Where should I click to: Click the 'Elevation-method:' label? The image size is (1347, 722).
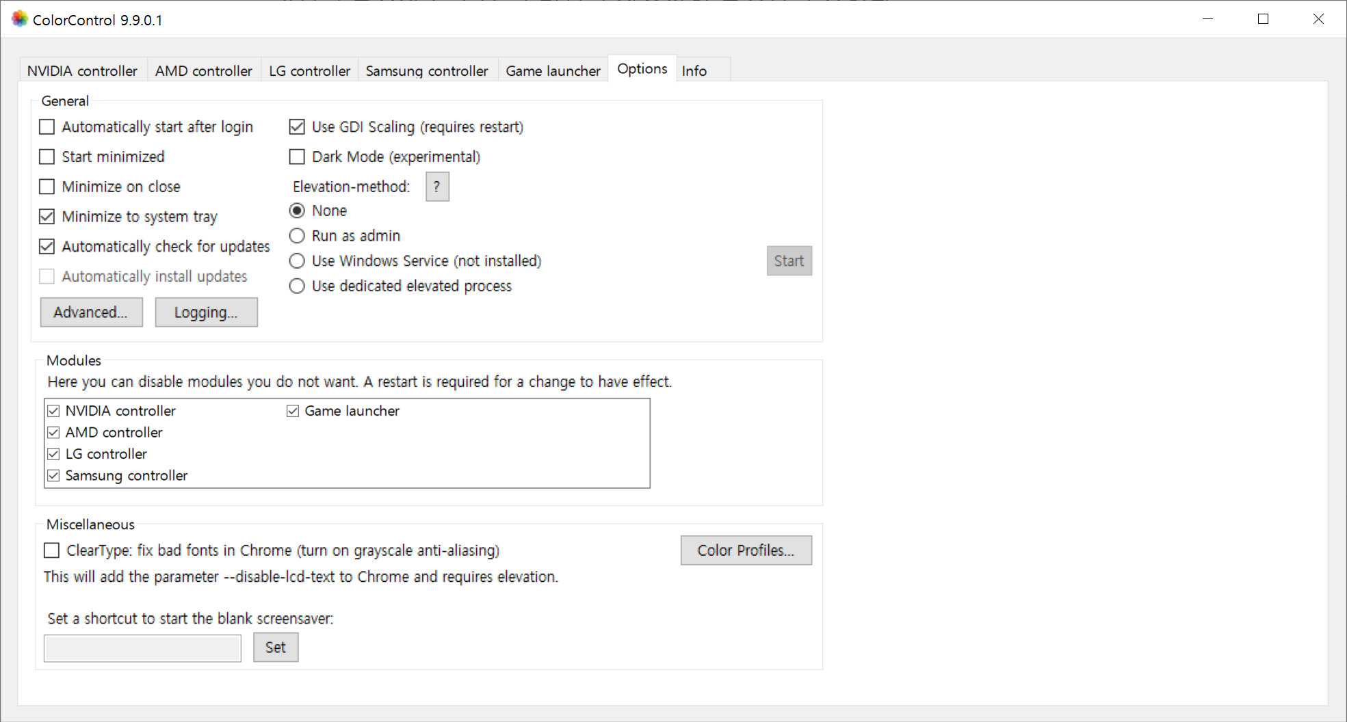[351, 187]
